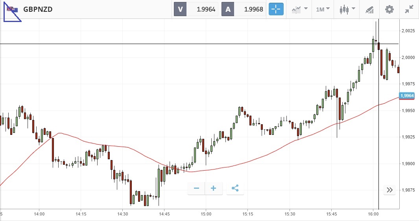The width and height of the screenshot is (419, 221).
Task: Toggle the crosshair cursor button
Action: [x=276, y=9]
